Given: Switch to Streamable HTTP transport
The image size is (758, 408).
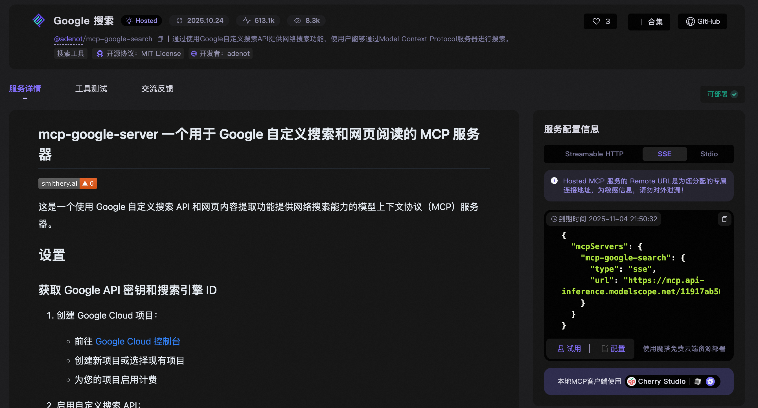Looking at the screenshot, I should point(594,154).
